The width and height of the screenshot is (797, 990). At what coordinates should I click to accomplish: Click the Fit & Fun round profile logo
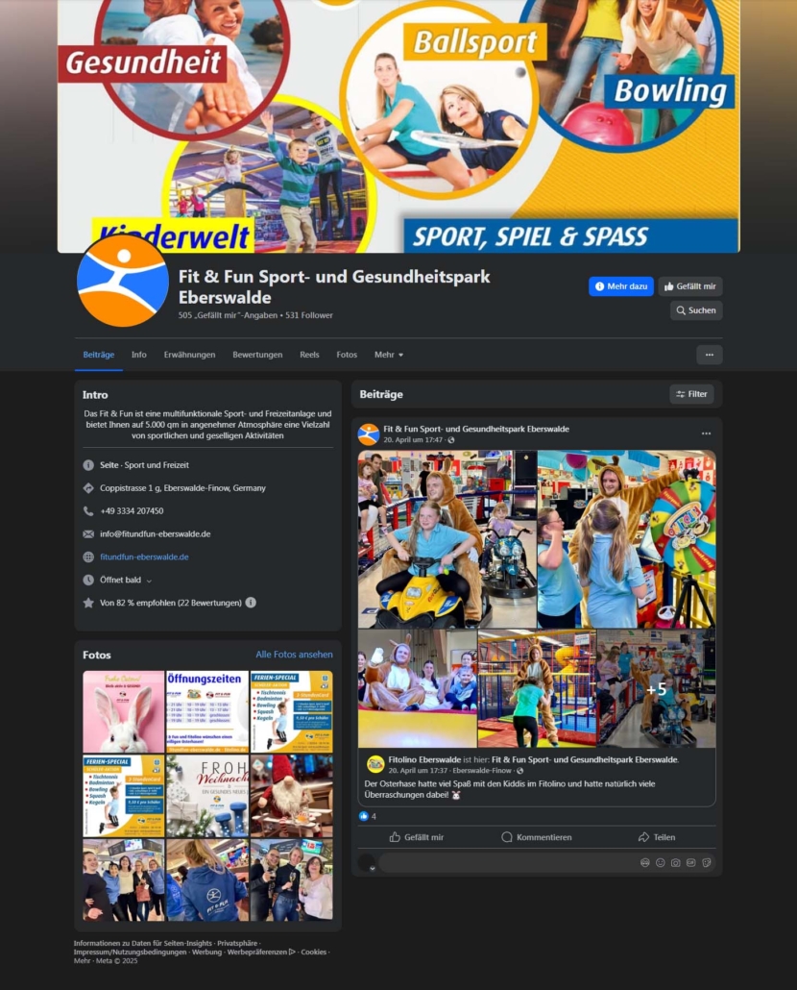point(122,281)
